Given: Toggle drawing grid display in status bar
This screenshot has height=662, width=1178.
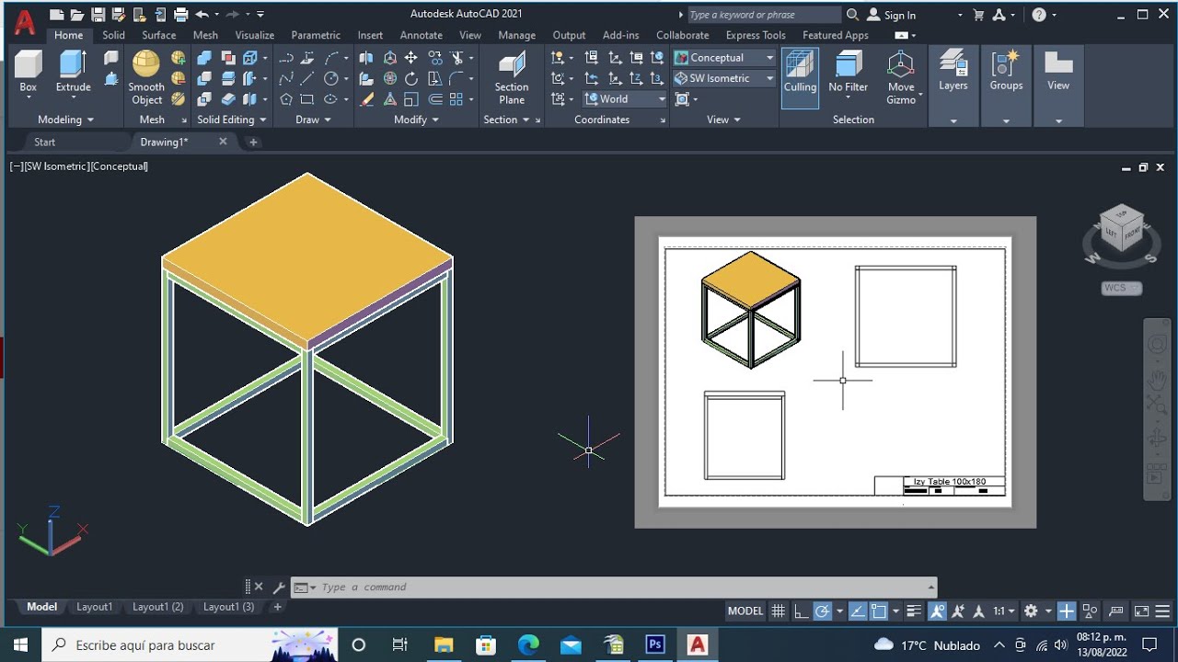Looking at the screenshot, I should coord(779,611).
